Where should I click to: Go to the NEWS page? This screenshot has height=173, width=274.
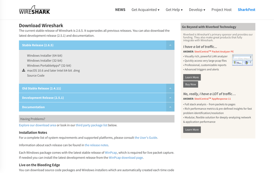point(120,10)
